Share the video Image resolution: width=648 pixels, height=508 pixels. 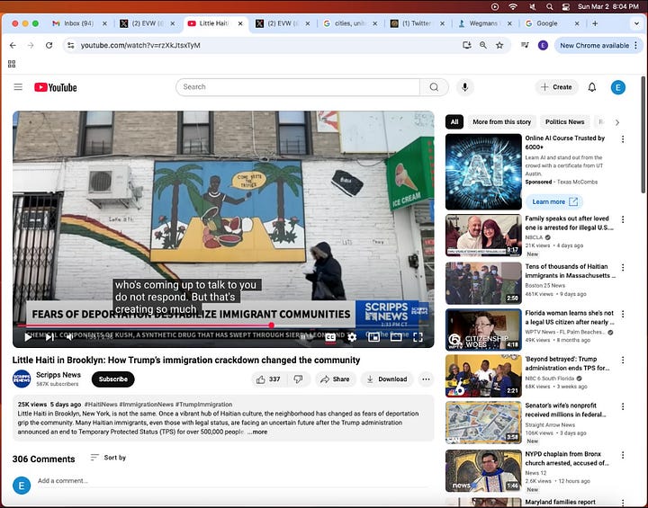coord(335,379)
